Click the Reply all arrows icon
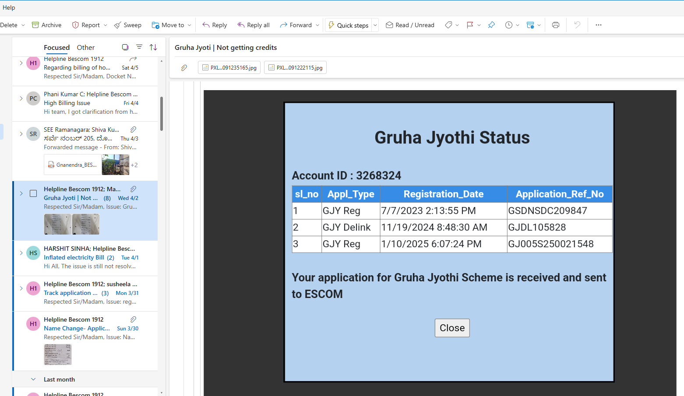The height and width of the screenshot is (396, 684). pyautogui.click(x=241, y=25)
